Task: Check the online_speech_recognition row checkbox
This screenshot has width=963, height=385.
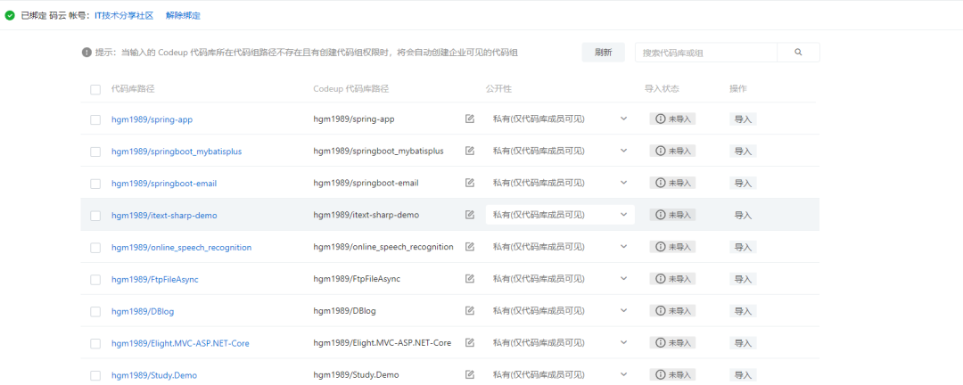Action: tap(95, 248)
